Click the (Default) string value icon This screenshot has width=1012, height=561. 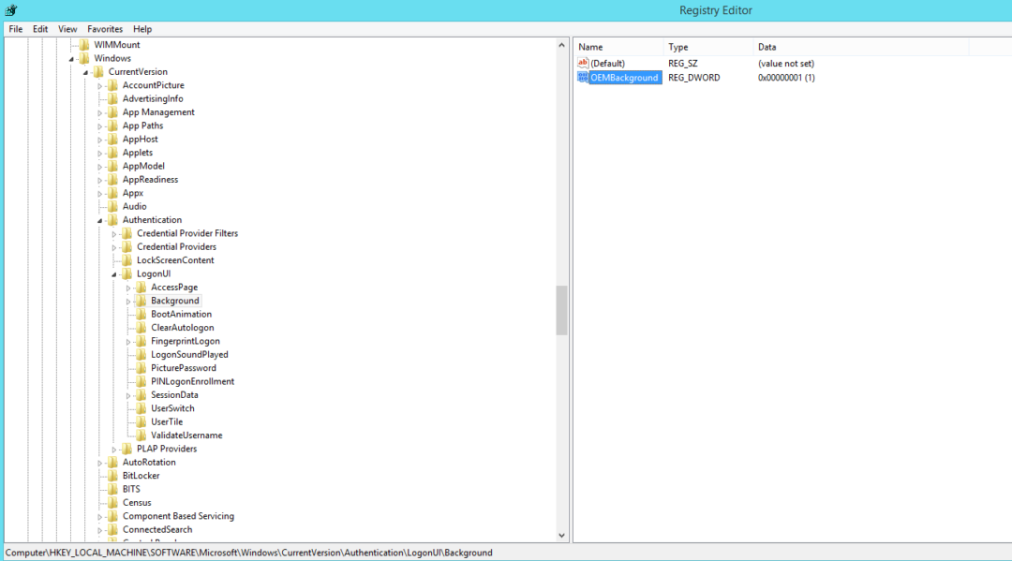(x=582, y=64)
